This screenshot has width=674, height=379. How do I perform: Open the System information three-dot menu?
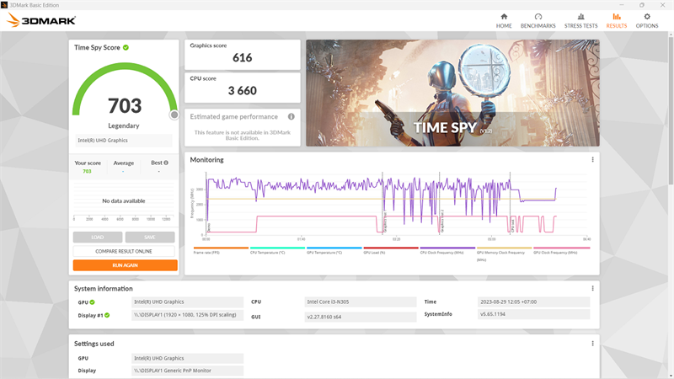coord(592,288)
